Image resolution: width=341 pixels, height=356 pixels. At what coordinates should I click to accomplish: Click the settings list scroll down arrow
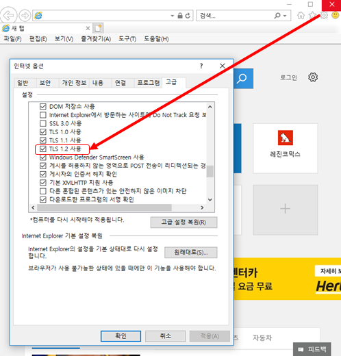(x=210, y=200)
